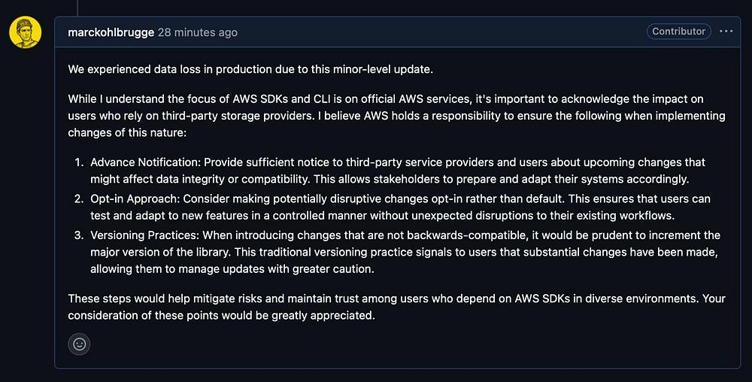The image size is (752, 382).
Task: Click the Contributor badge label
Action: (x=678, y=32)
